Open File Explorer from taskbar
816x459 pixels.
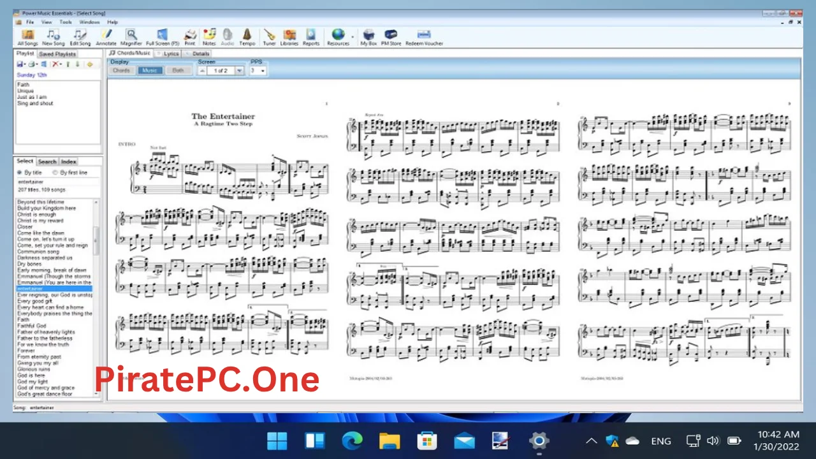[x=390, y=441]
